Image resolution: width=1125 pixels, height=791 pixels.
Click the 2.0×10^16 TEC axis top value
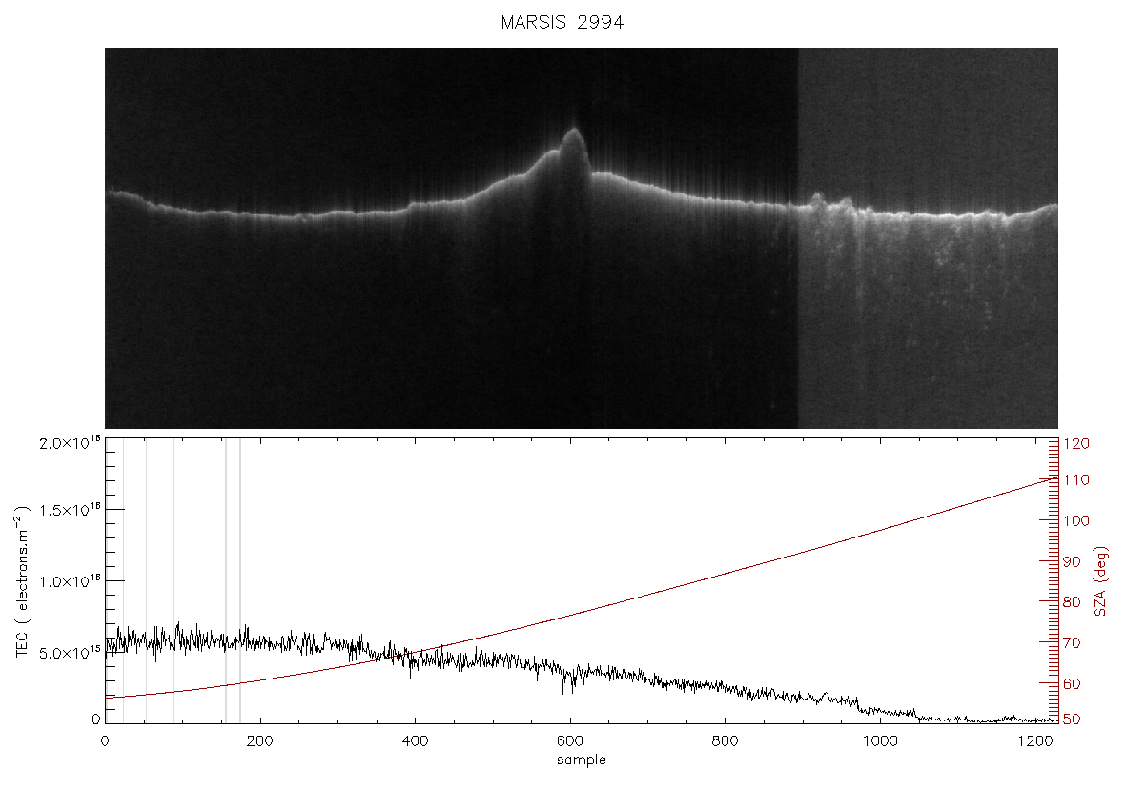70,442
